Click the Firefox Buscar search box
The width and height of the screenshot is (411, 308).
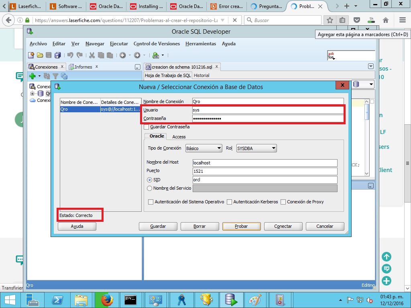(283, 20)
